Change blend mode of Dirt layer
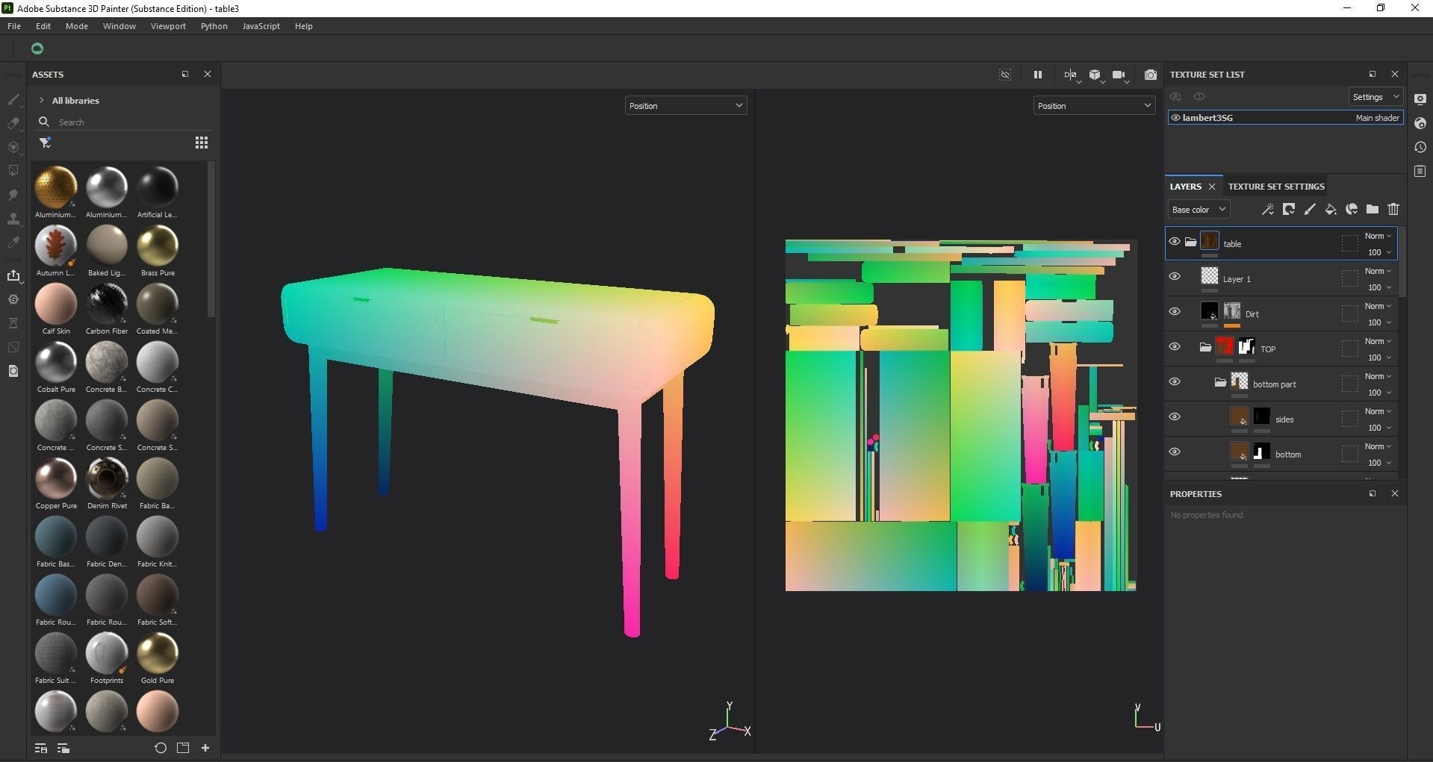 [1378, 306]
